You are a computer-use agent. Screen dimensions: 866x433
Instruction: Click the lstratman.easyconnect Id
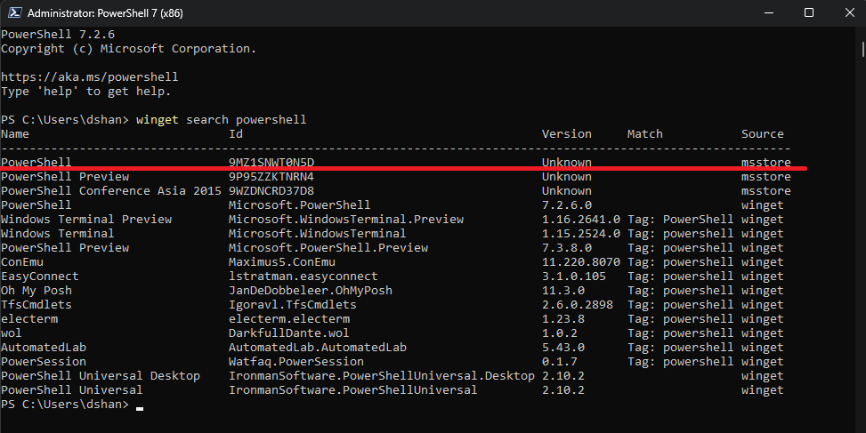point(304,277)
